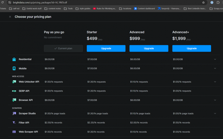Upgrade to the Advanced plan
Screen dimensions: 223x139
pyautogui.click(x=149, y=48)
